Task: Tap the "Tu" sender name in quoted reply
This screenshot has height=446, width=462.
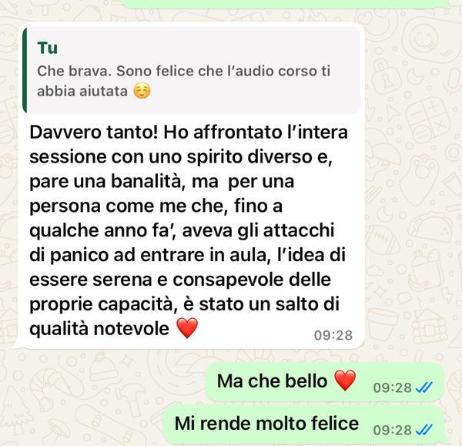Action: 48,48
